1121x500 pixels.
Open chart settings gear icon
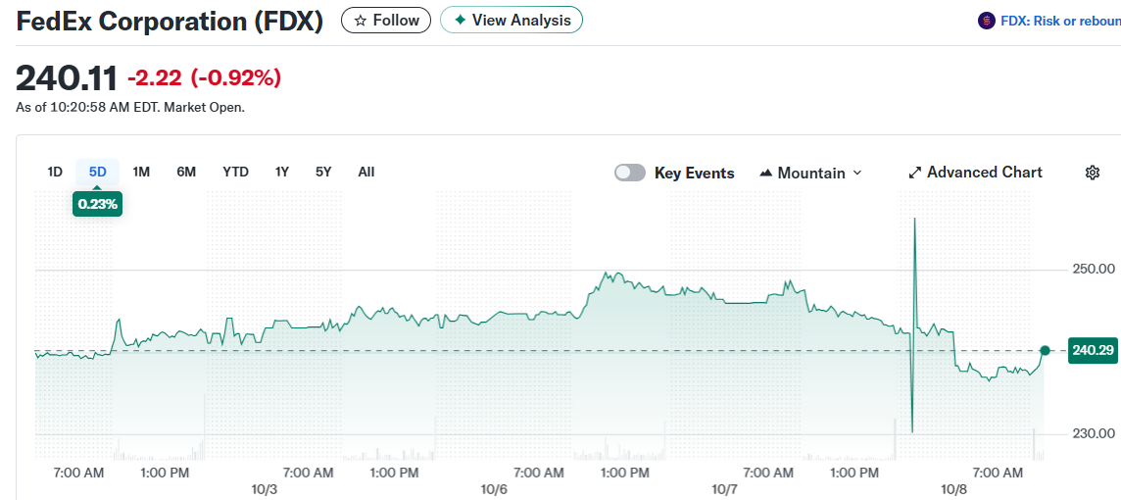point(1093,173)
